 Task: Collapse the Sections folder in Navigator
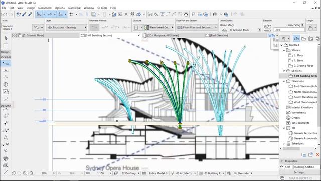coord(284,71)
